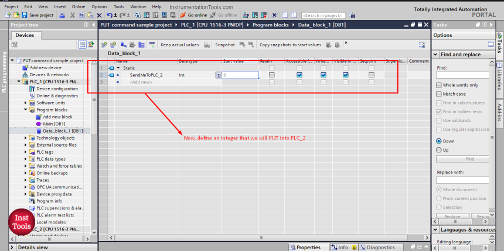This screenshot has width=504, height=251.
Task: Expand the Technology objects tree node
Action: pyautogui.click(x=26, y=138)
